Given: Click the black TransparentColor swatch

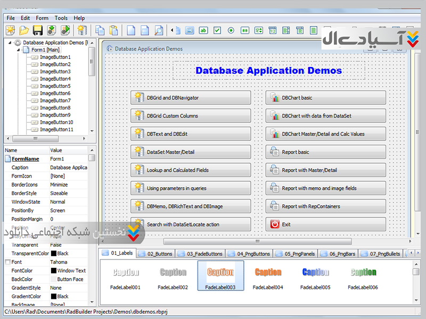Looking at the screenshot, I should (x=54, y=254).
